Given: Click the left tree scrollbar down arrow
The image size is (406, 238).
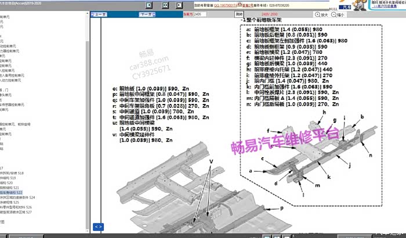Looking at the screenshot, I should (87, 231).
